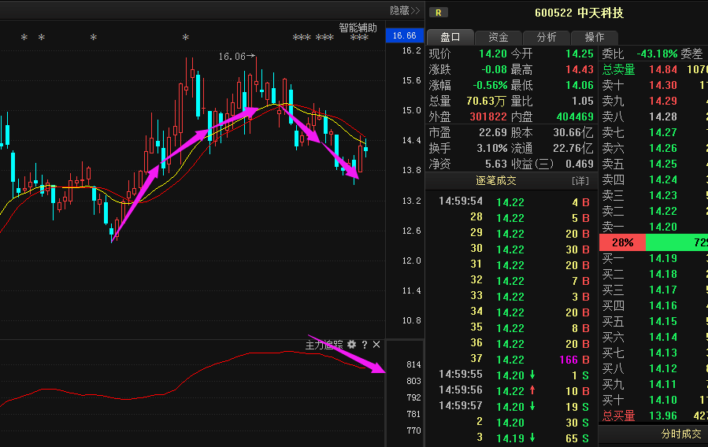Screen dimensions: 708x447
Task: Switch to the 盘口 tab
Action: click(x=450, y=37)
